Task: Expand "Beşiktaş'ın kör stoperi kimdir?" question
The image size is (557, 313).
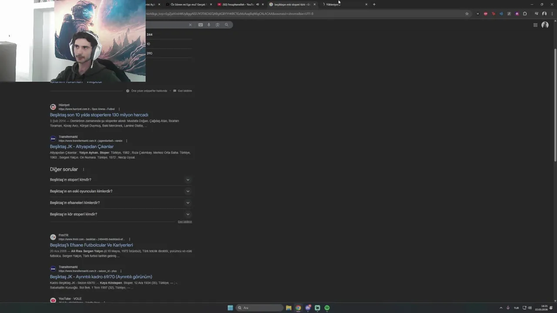Action: coord(121,214)
